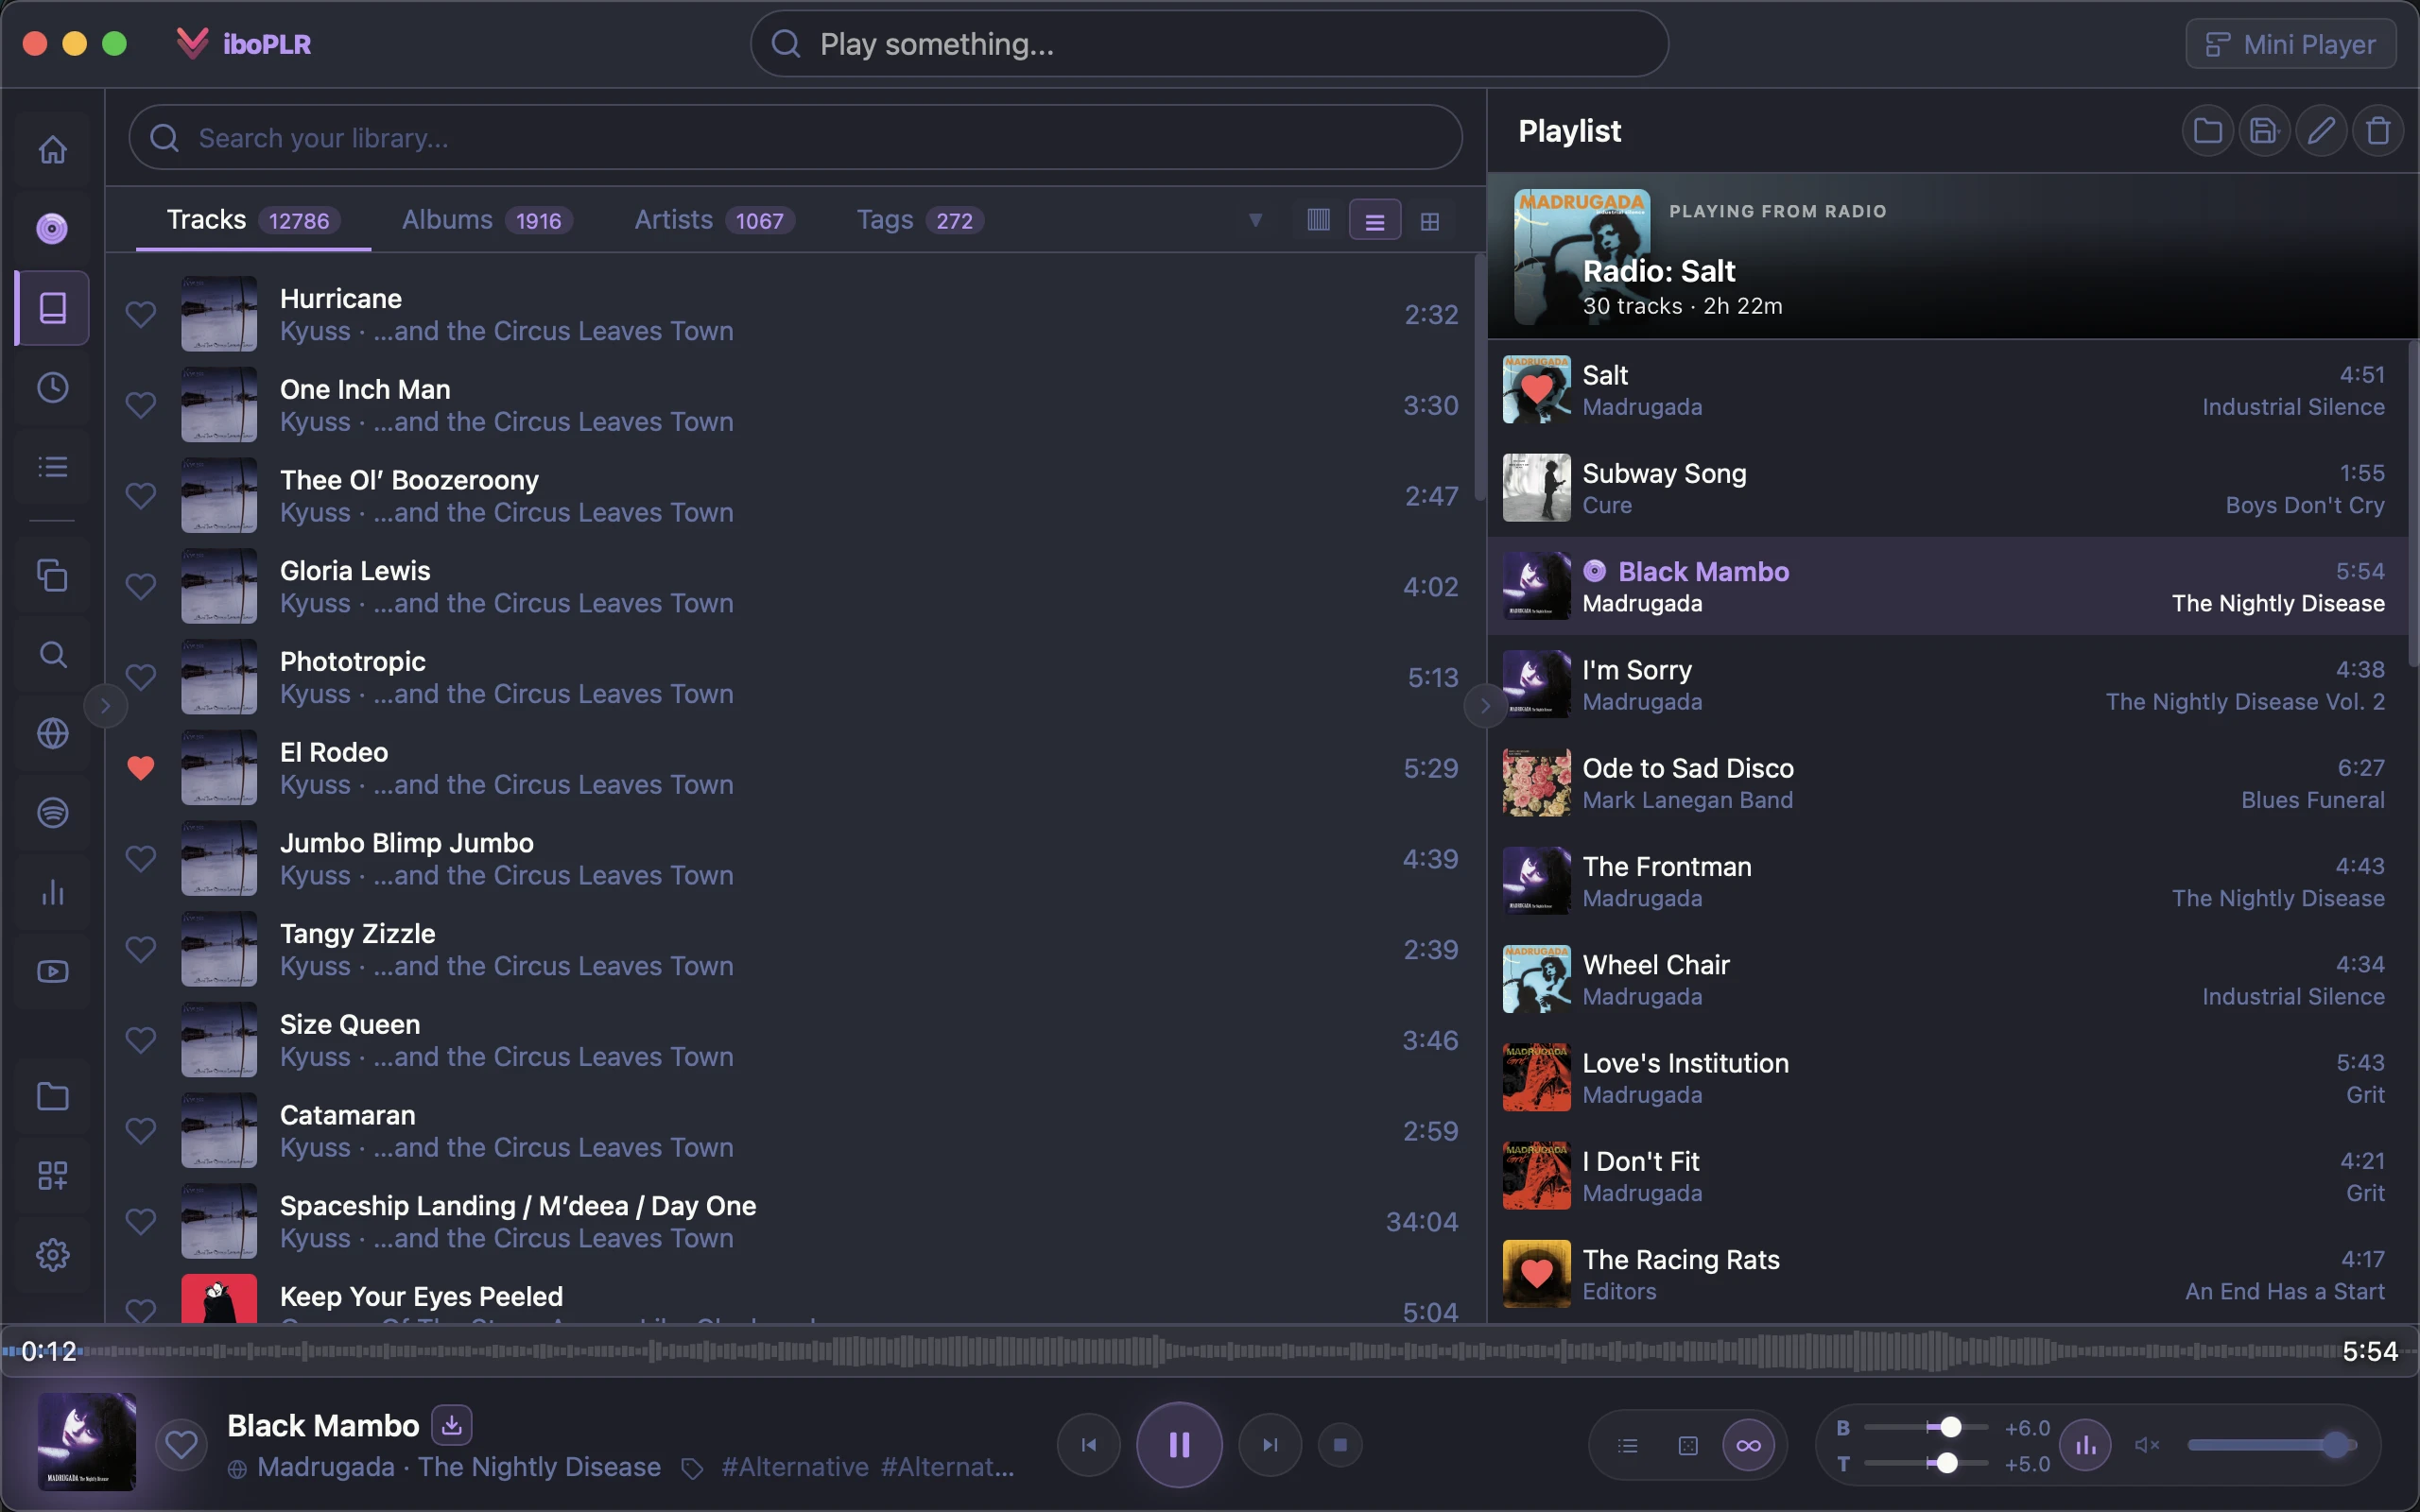Seek in the waveform progress bar
Image resolution: width=2420 pixels, height=1512 pixels.
click(1210, 1352)
